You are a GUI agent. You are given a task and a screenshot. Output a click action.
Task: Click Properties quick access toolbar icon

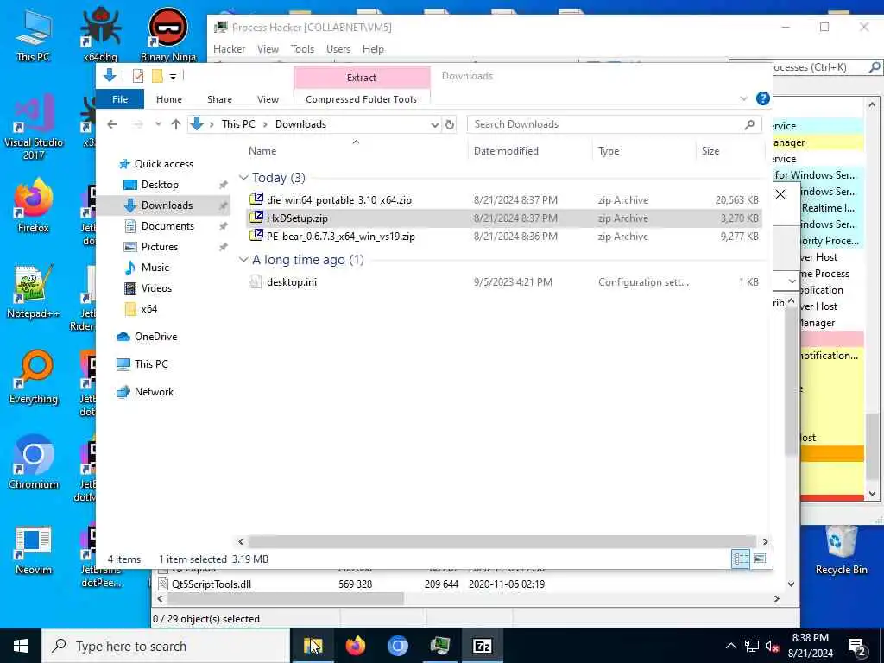pyautogui.click(x=137, y=76)
